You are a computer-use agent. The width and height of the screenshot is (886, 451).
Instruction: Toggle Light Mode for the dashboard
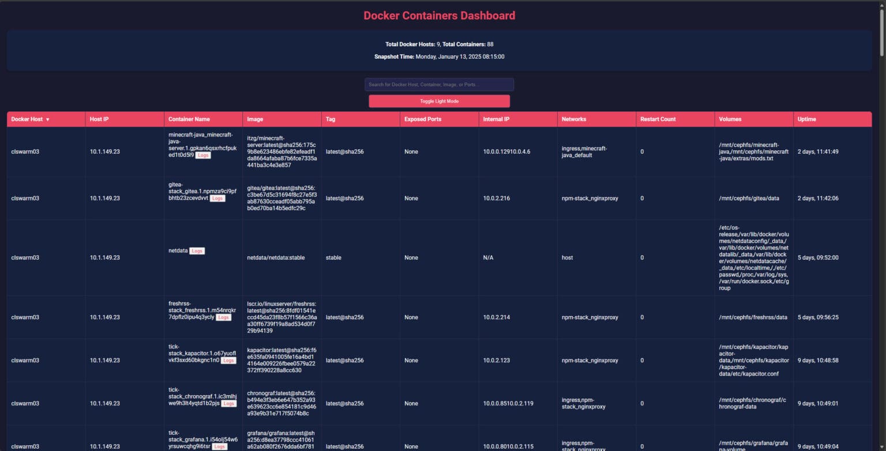point(439,101)
